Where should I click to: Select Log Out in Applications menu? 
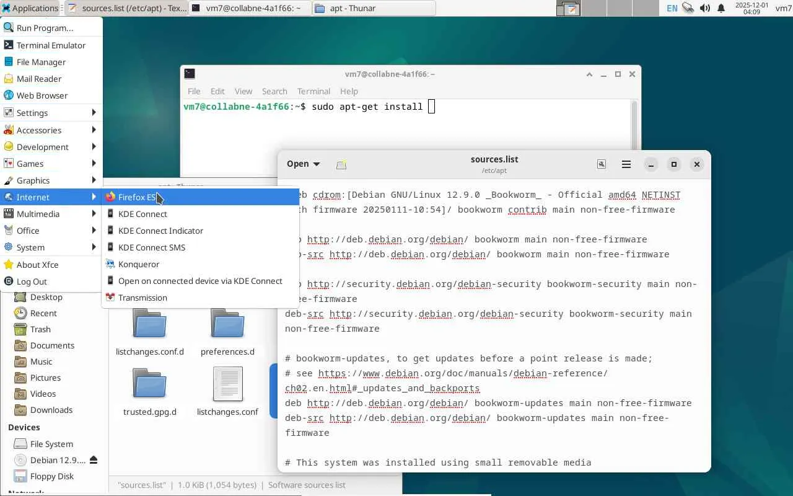(51, 281)
